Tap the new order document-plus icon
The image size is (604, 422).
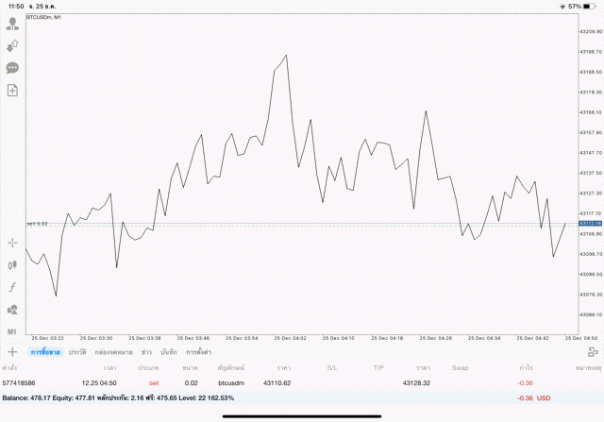click(x=12, y=90)
